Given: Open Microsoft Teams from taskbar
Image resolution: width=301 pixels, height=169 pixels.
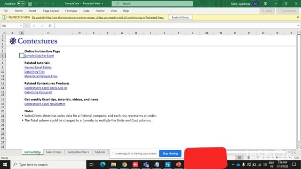Looking at the screenshot, I should point(146,165).
